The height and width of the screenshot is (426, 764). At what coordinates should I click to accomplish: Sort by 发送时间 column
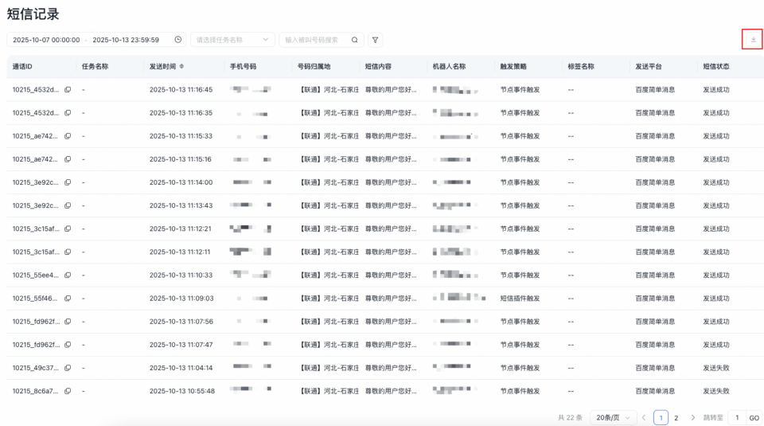(181, 67)
